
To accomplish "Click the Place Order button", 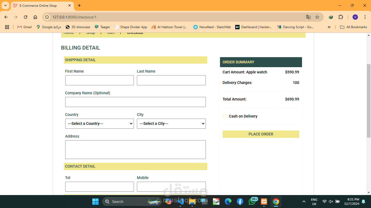I will 261,134.
